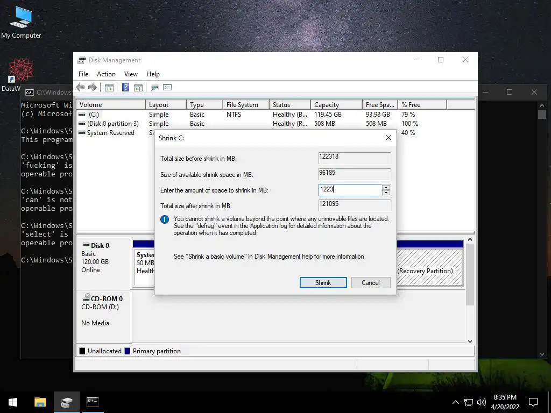Click the Properties checklist toolbar icon
The height and width of the screenshot is (413, 551).
click(x=167, y=88)
